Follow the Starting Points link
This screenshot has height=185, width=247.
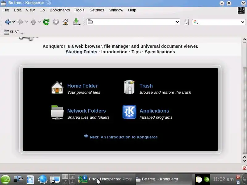tap(81, 52)
